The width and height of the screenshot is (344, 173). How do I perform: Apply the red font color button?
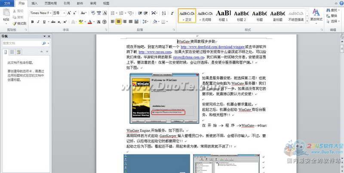click(89, 22)
